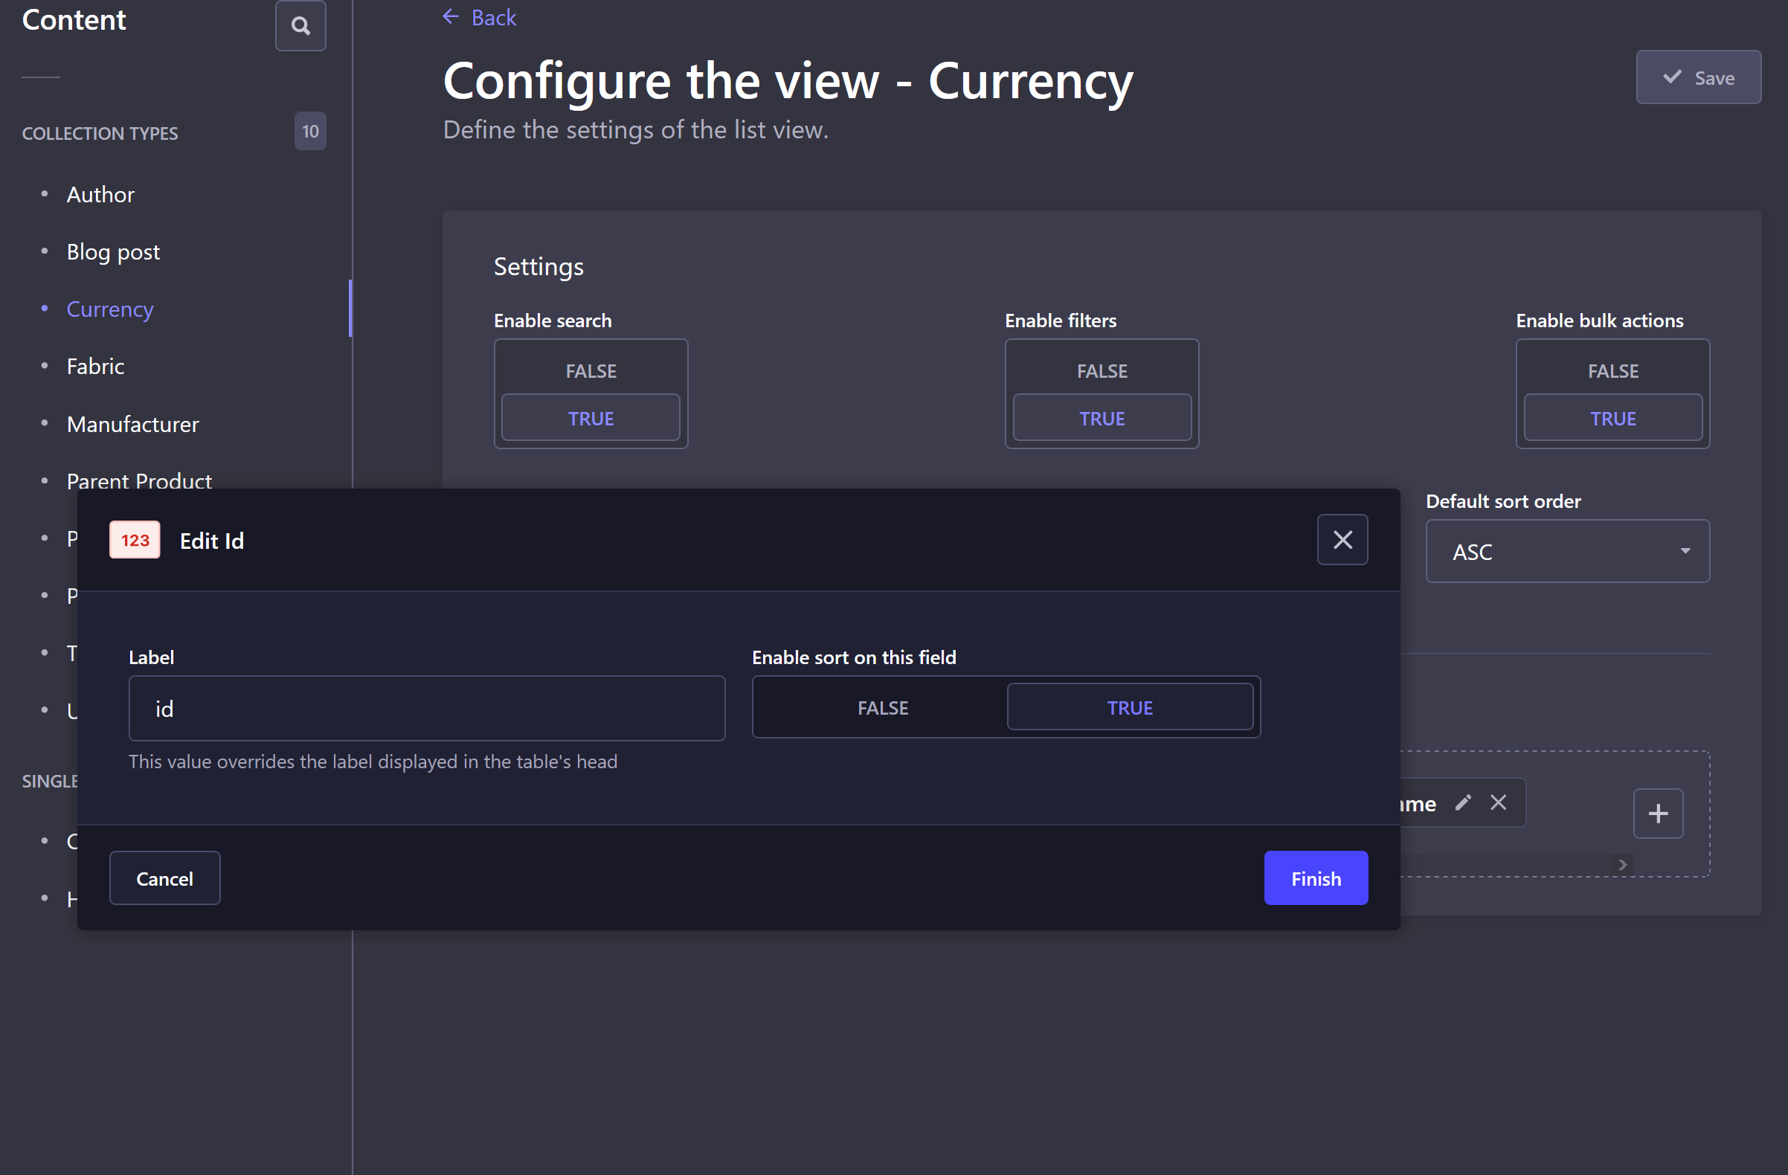Turn off sorting on the Id field
The height and width of the screenshot is (1175, 1788).
pyautogui.click(x=882, y=707)
